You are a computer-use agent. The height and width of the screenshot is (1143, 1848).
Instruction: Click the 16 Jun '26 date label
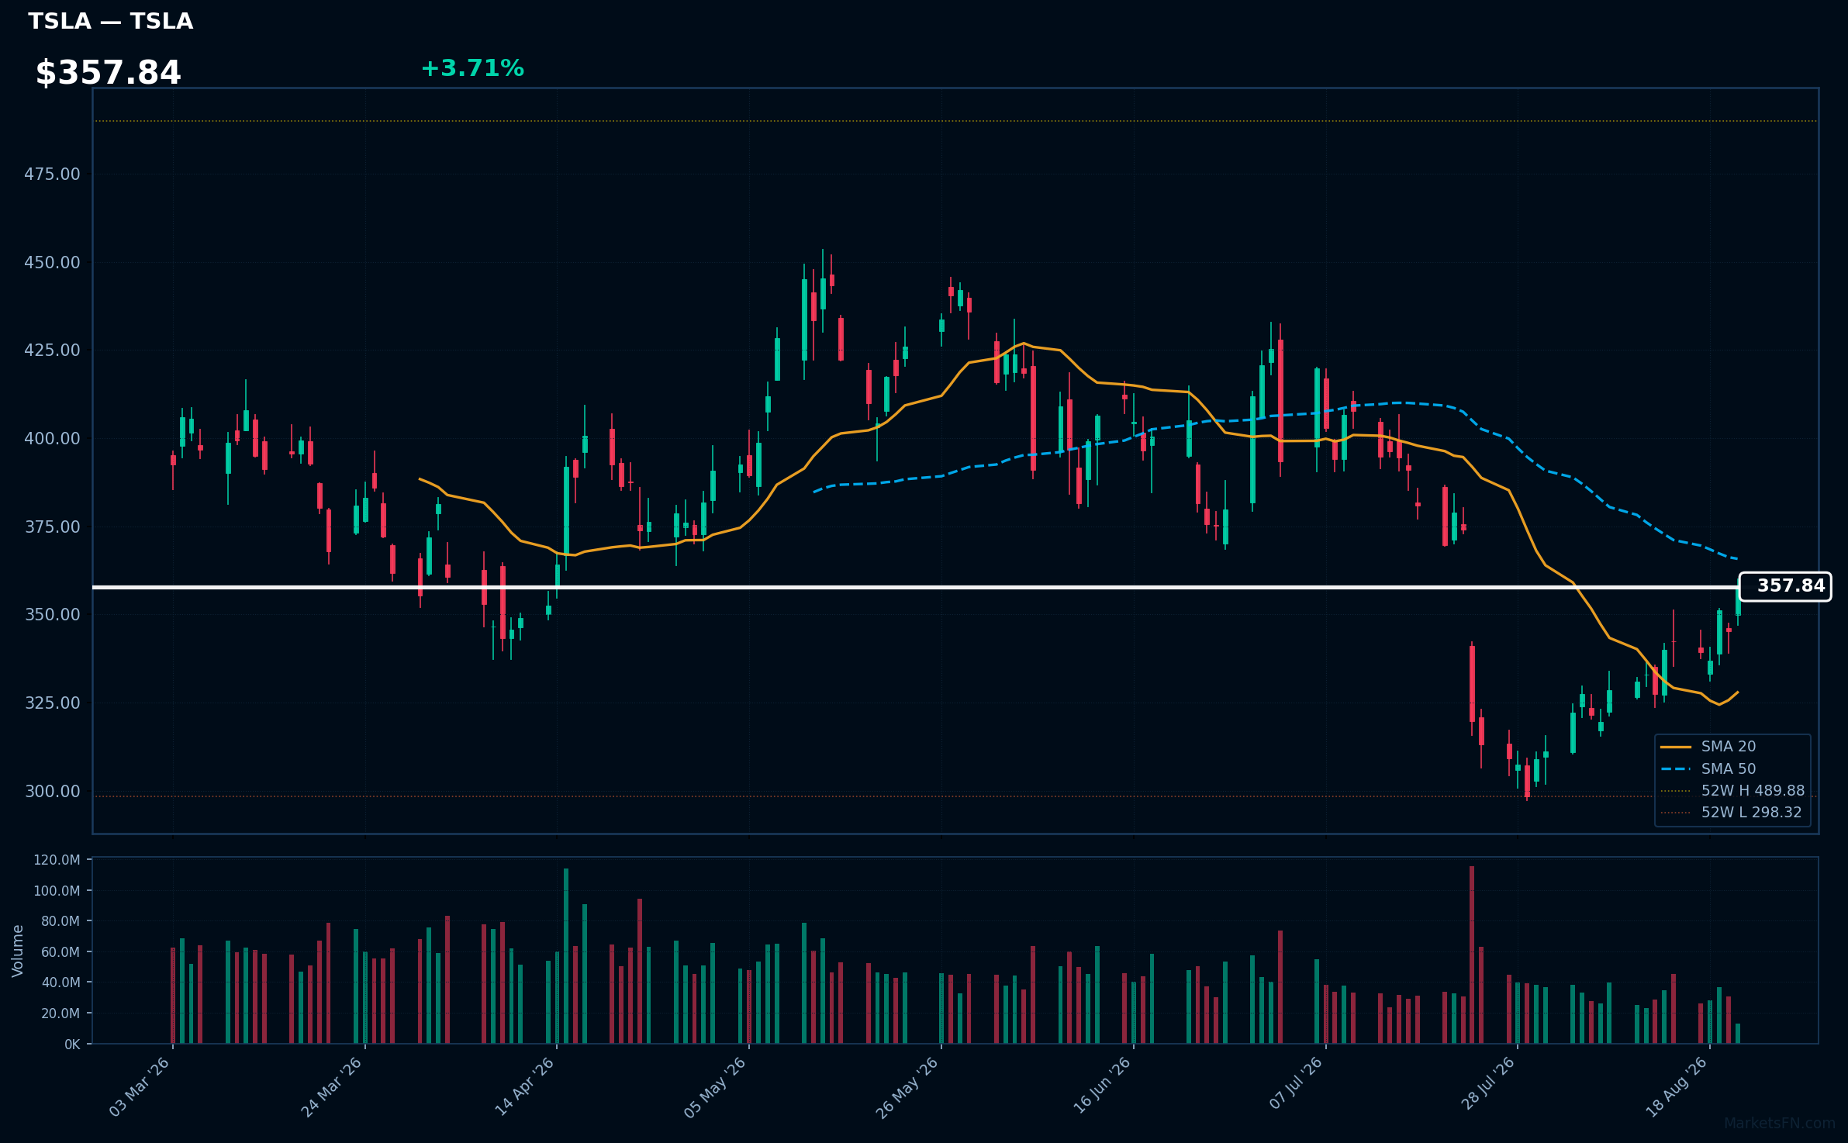[1101, 1087]
